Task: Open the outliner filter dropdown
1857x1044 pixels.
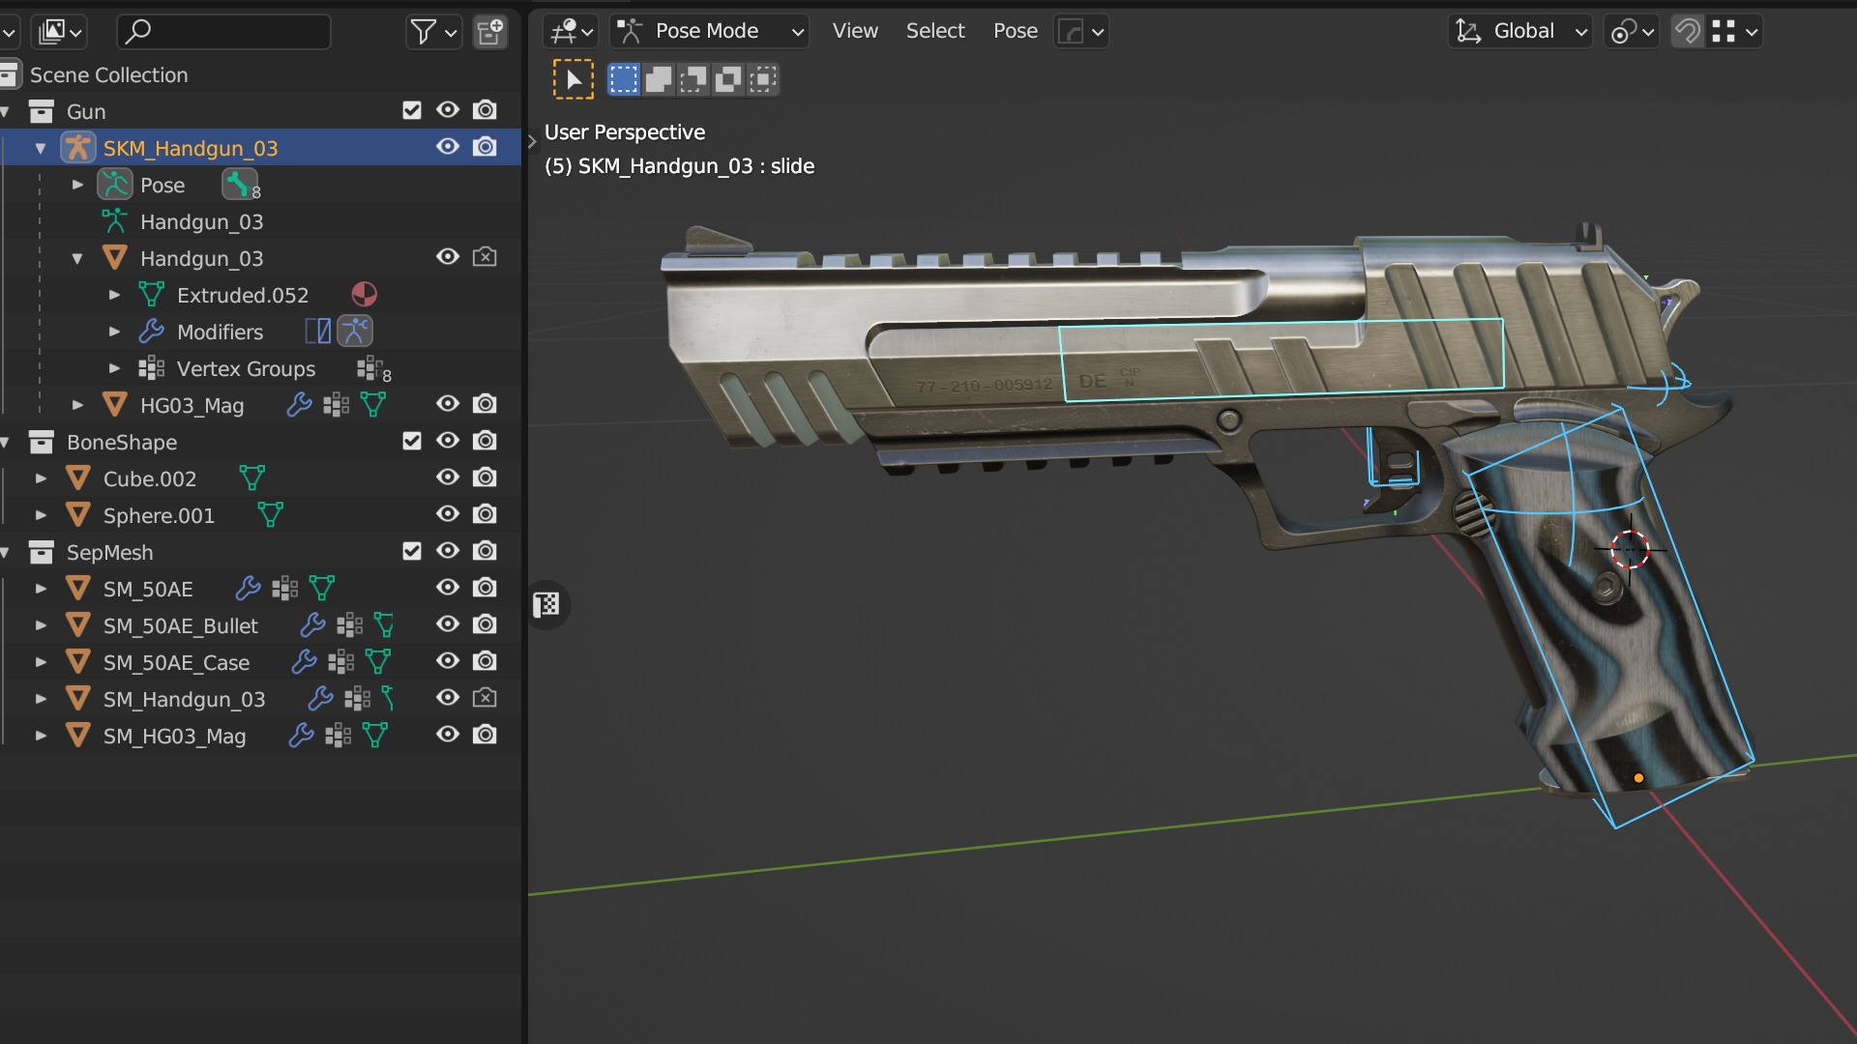Action: 432,32
